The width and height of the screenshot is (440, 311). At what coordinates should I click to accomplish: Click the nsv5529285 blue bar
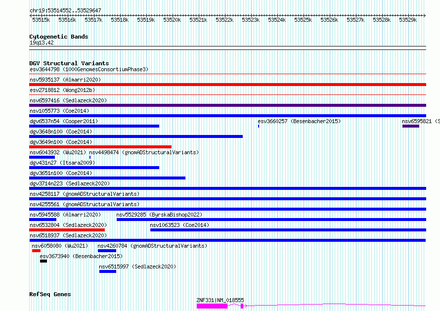coord(271,220)
